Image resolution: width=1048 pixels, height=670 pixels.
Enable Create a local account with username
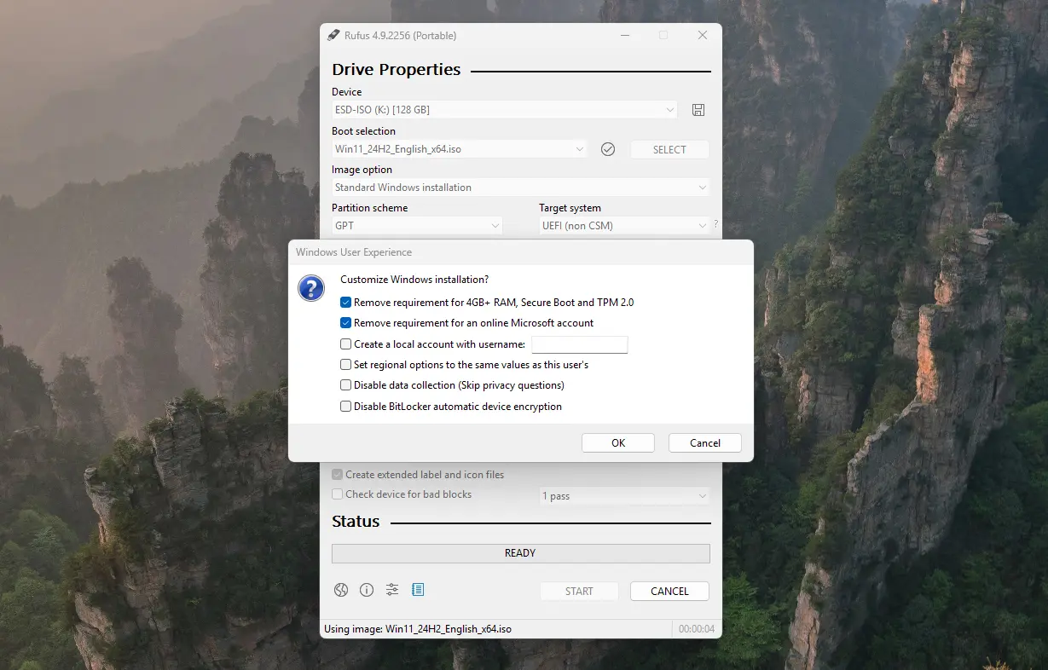[345, 344]
